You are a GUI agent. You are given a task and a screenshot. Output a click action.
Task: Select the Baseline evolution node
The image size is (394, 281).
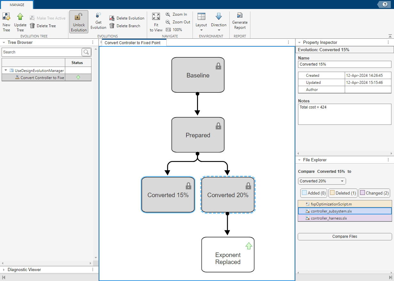198,75
